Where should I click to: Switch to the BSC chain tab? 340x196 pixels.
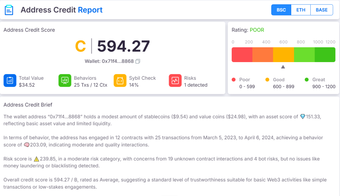point(281,10)
